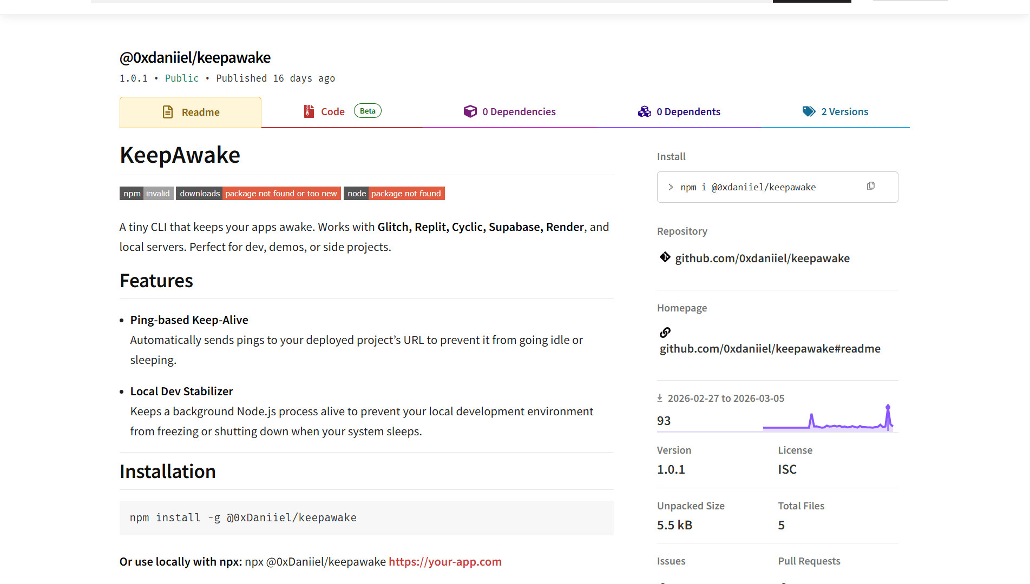The image size is (1030, 584).
Task: Show the 2 Versions tab
Action: (x=844, y=112)
